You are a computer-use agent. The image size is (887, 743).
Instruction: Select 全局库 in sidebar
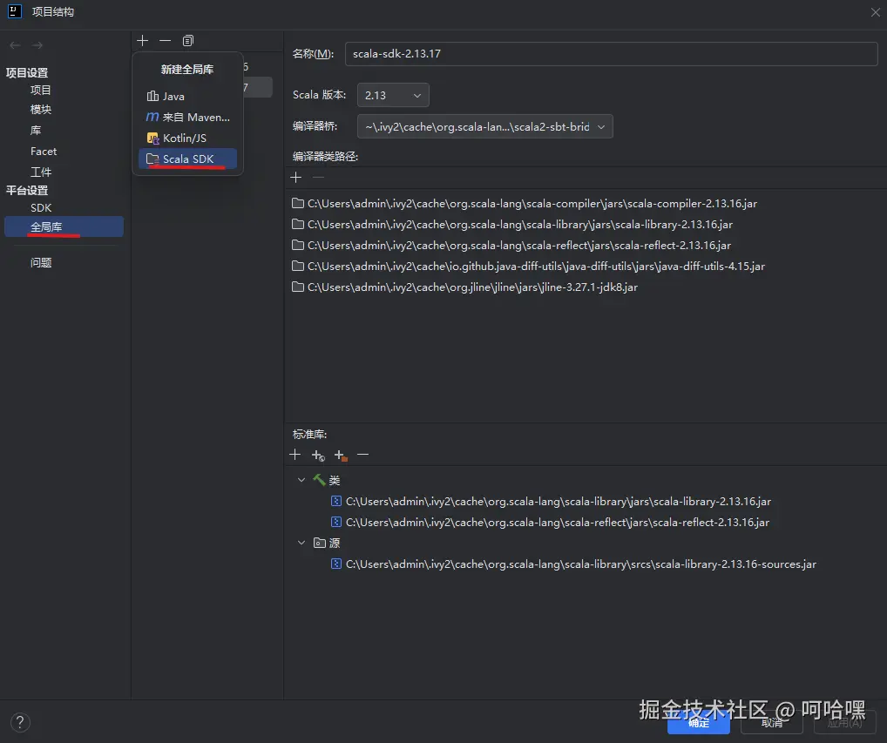point(64,226)
